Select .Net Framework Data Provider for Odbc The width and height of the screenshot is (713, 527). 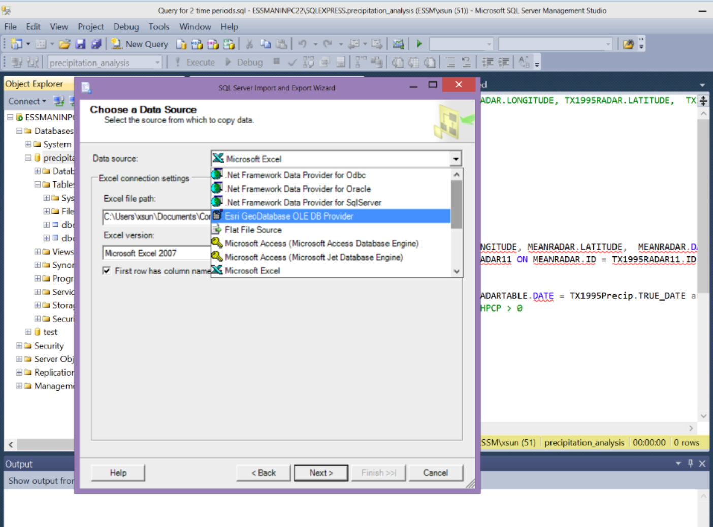[x=331, y=175]
